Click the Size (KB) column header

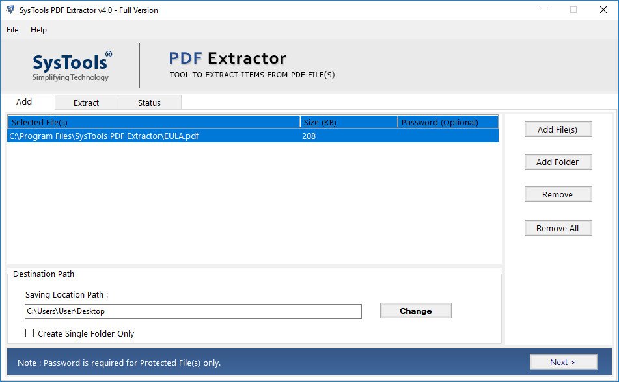(x=349, y=122)
